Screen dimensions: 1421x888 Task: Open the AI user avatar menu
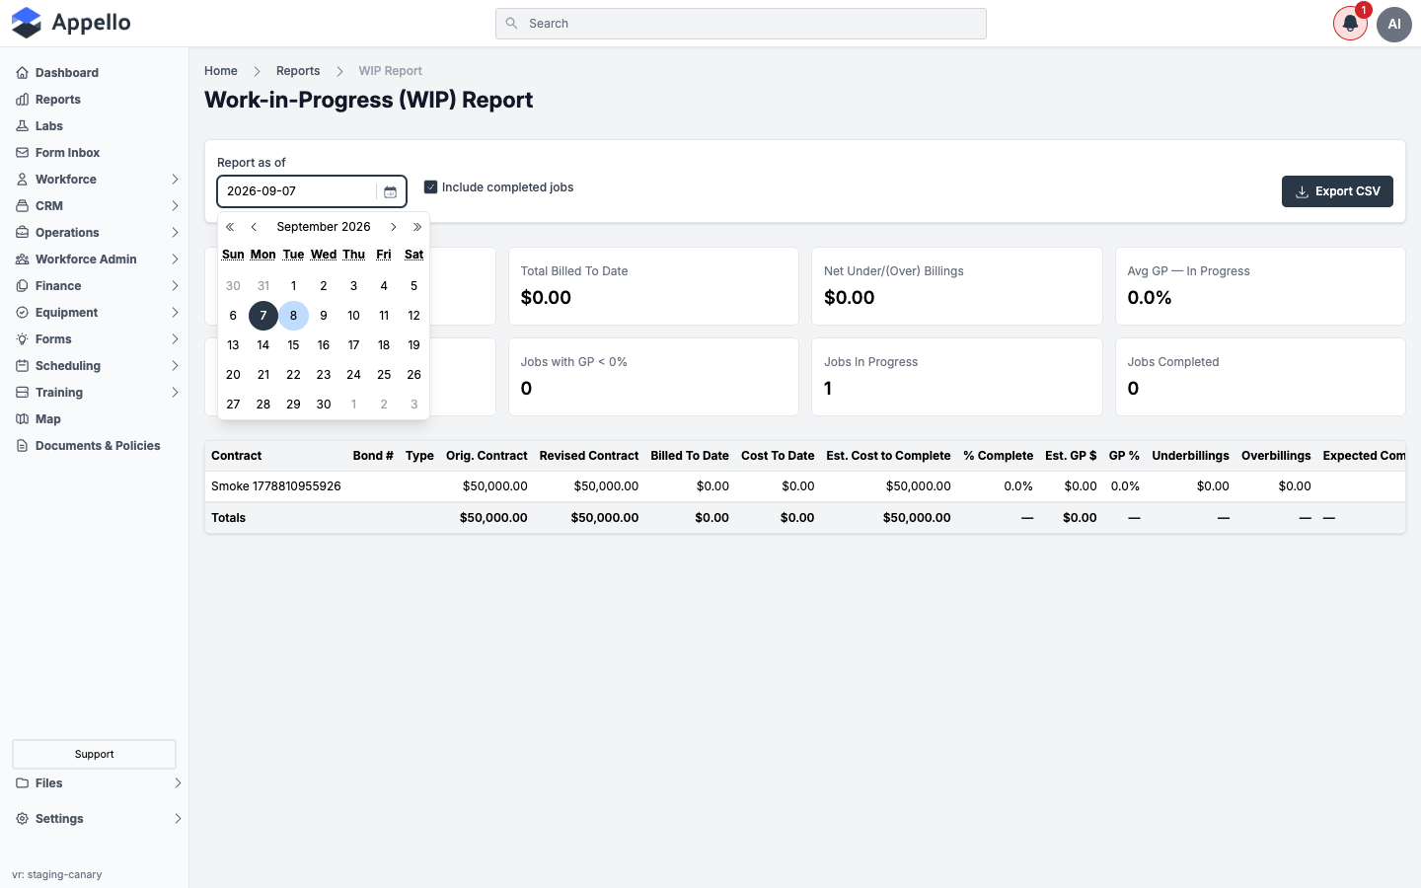[1394, 24]
